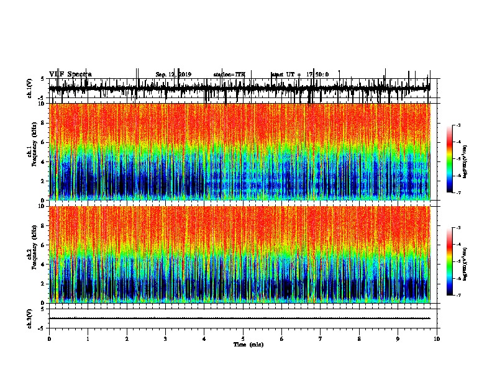Select the date "Sep. 12, 2019"
The width and height of the screenshot is (492, 380).
pyautogui.click(x=173, y=75)
